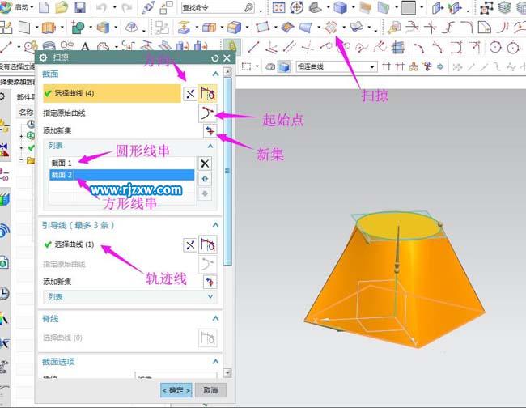526x408 pixels.
Task: Open the 启动 menu
Action: tap(23, 7)
